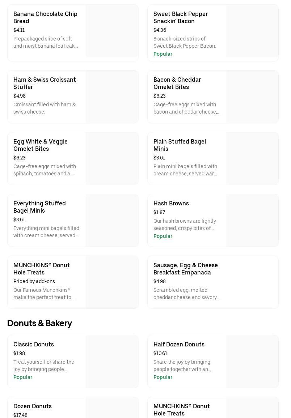The height and width of the screenshot is (418, 291).
Task: Select Sausage, Egg & Cheese Breakfast Empanada
Action: coord(186,269)
